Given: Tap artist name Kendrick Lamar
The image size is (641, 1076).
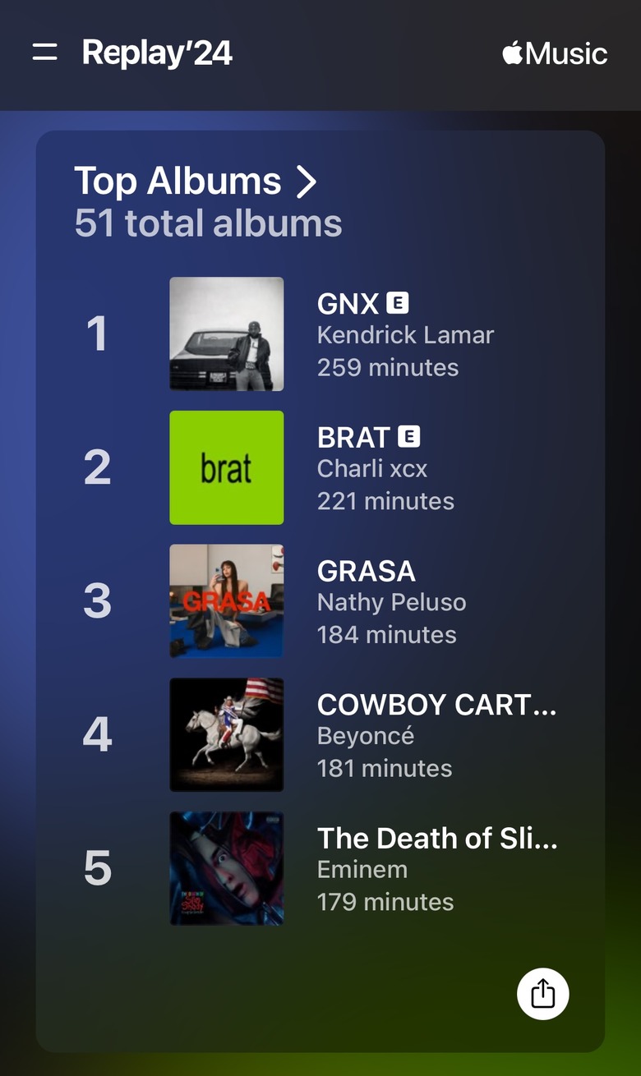Looking at the screenshot, I should 405,335.
